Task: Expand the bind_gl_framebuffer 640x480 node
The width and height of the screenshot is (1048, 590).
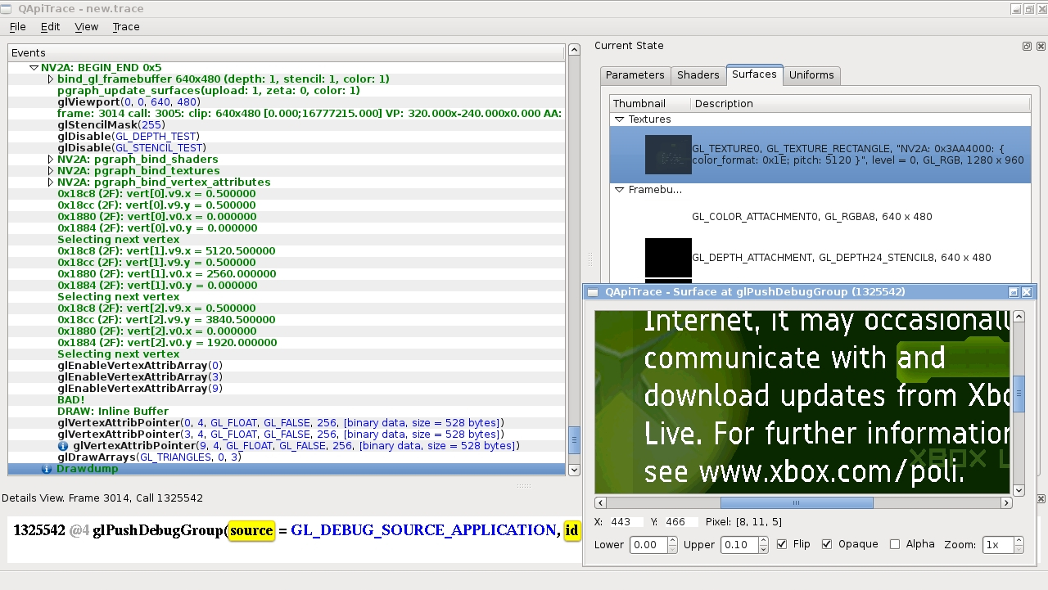Action: (x=50, y=79)
